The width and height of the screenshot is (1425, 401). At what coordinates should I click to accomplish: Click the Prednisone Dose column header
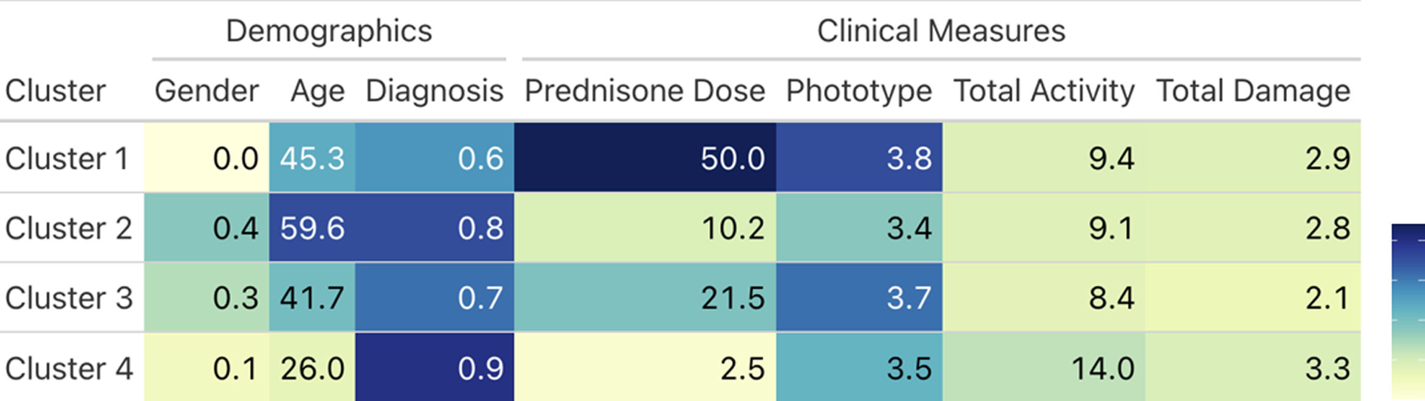tap(645, 91)
